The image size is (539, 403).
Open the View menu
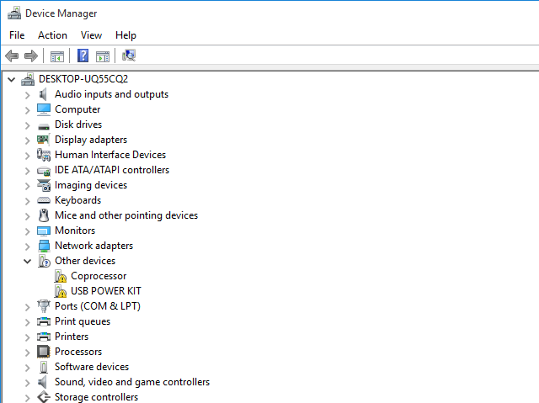tap(91, 35)
